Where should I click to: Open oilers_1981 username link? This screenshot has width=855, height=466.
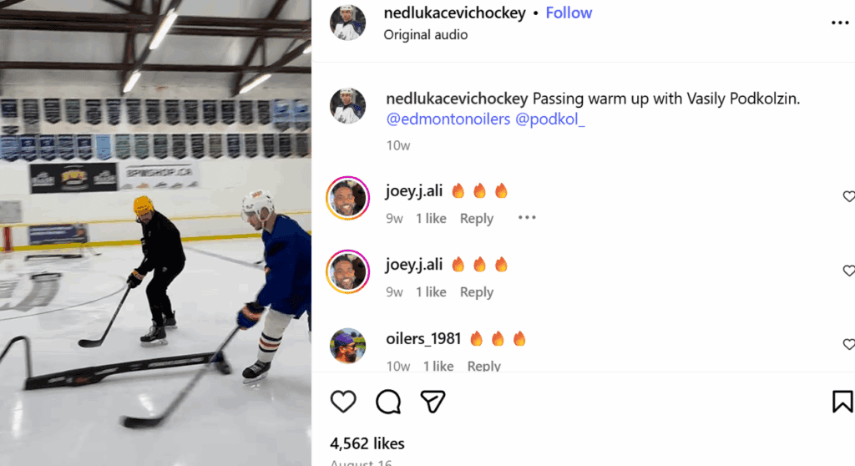423,339
